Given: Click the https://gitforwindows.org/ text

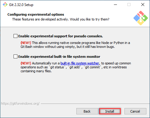Looking at the screenshot, I should click(20, 104).
